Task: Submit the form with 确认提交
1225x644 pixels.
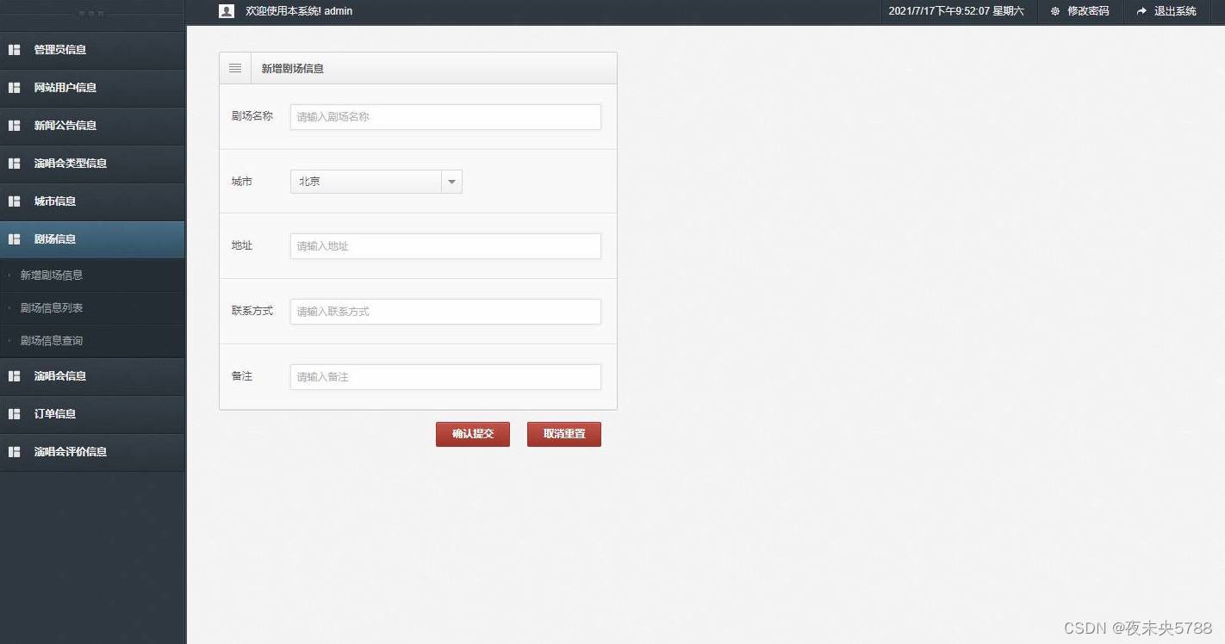Action: click(x=473, y=434)
